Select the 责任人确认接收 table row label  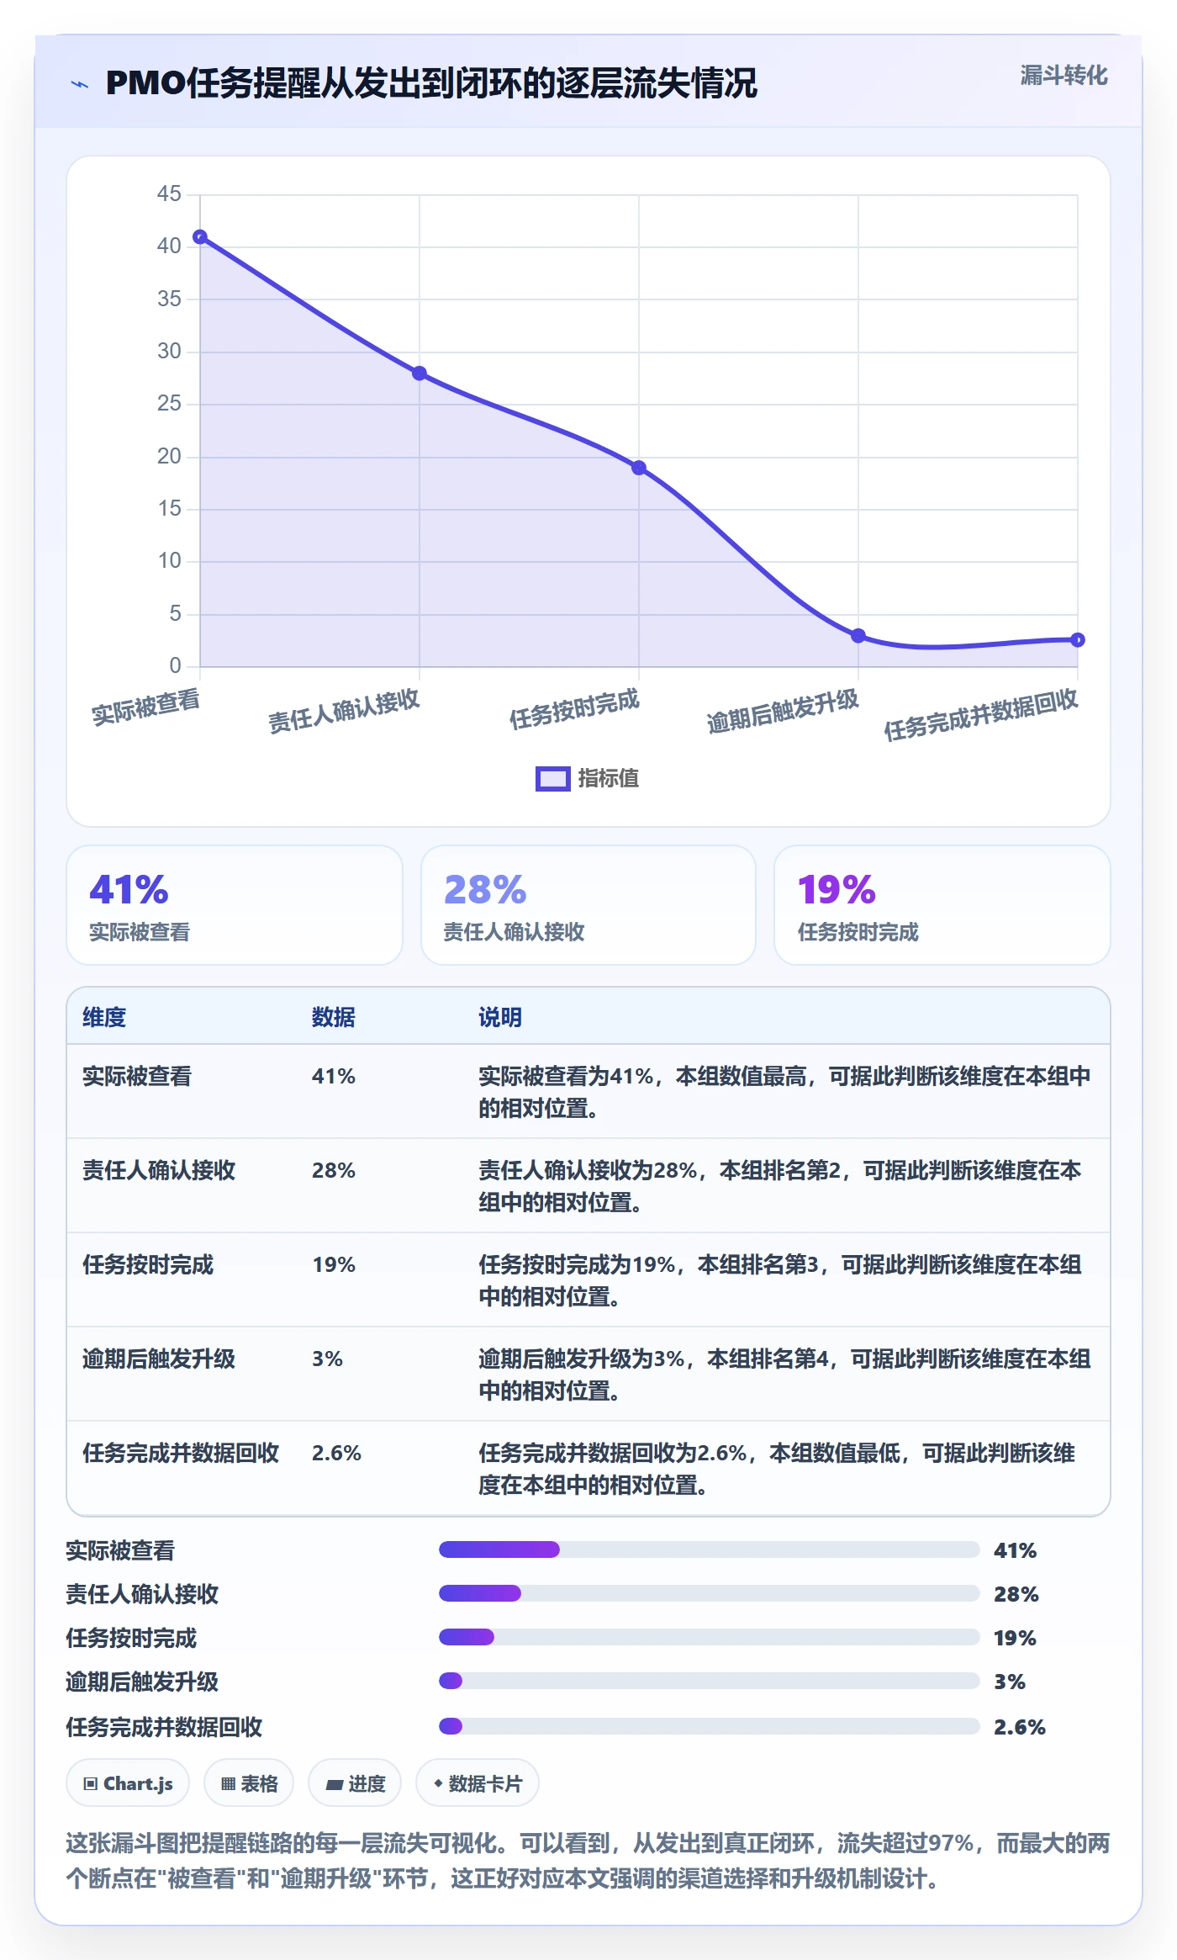(x=159, y=1170)
